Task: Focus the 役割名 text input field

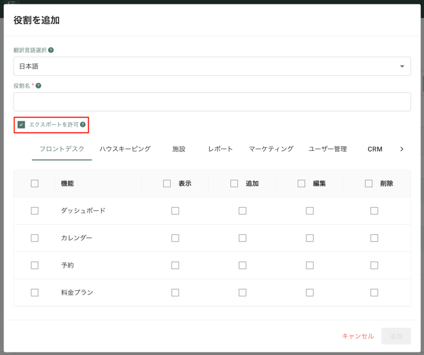Action: coord(212,102)
